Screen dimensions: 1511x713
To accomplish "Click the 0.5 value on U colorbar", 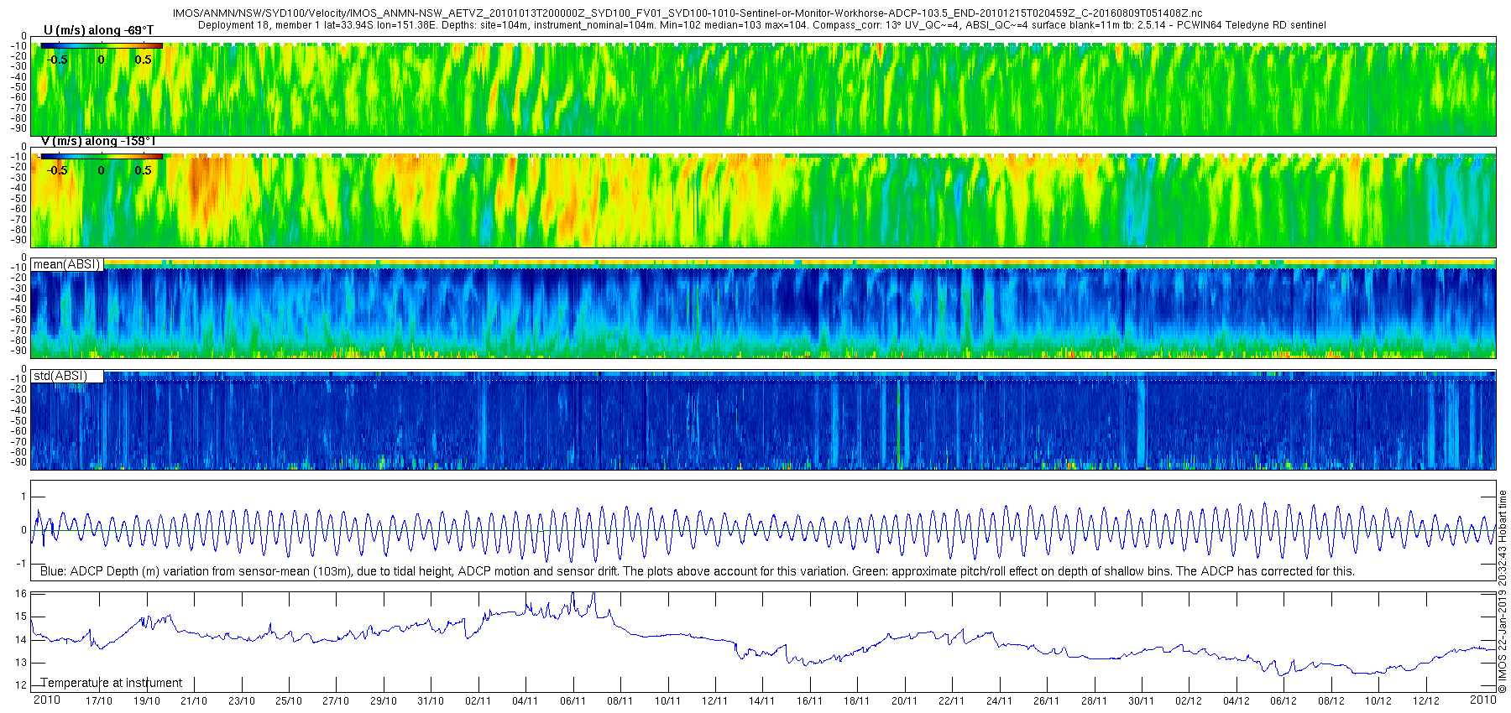I will coord(144,60).
